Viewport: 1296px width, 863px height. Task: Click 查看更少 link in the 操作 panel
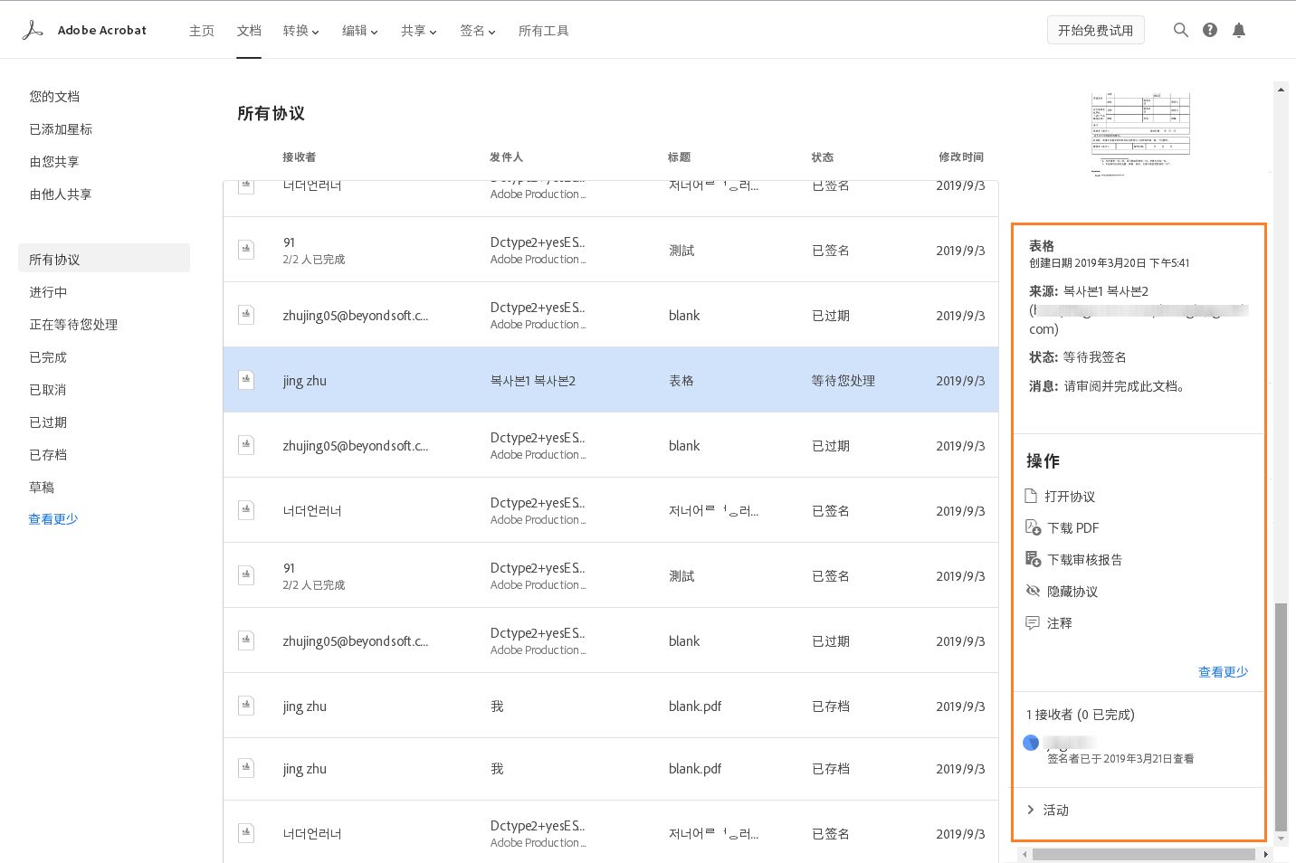pyautogui.click(x=1223, y=671)
